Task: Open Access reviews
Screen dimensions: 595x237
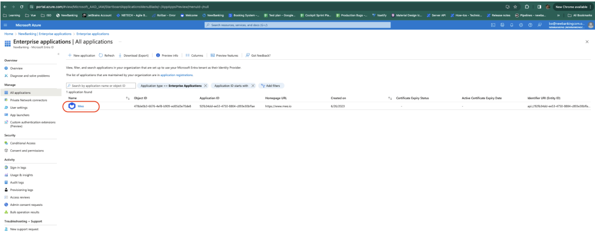Action: coord(17,197)
